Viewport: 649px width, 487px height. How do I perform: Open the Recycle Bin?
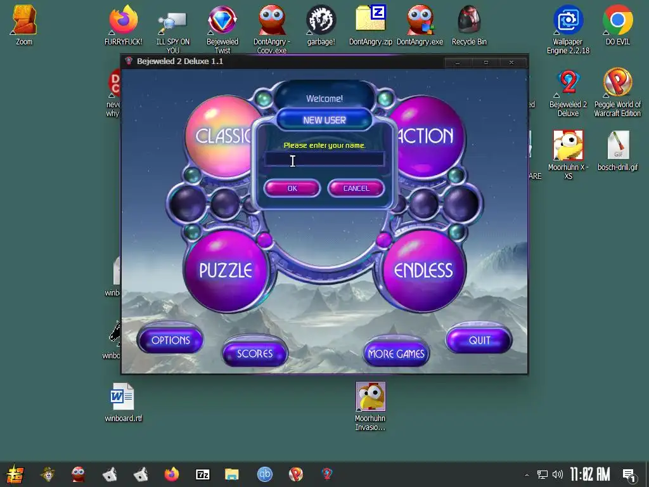[469, 25]
